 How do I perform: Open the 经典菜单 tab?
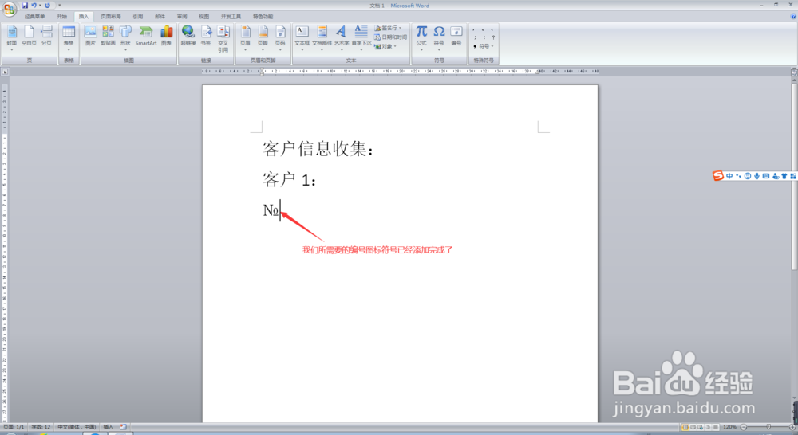[x=34, y=16]
